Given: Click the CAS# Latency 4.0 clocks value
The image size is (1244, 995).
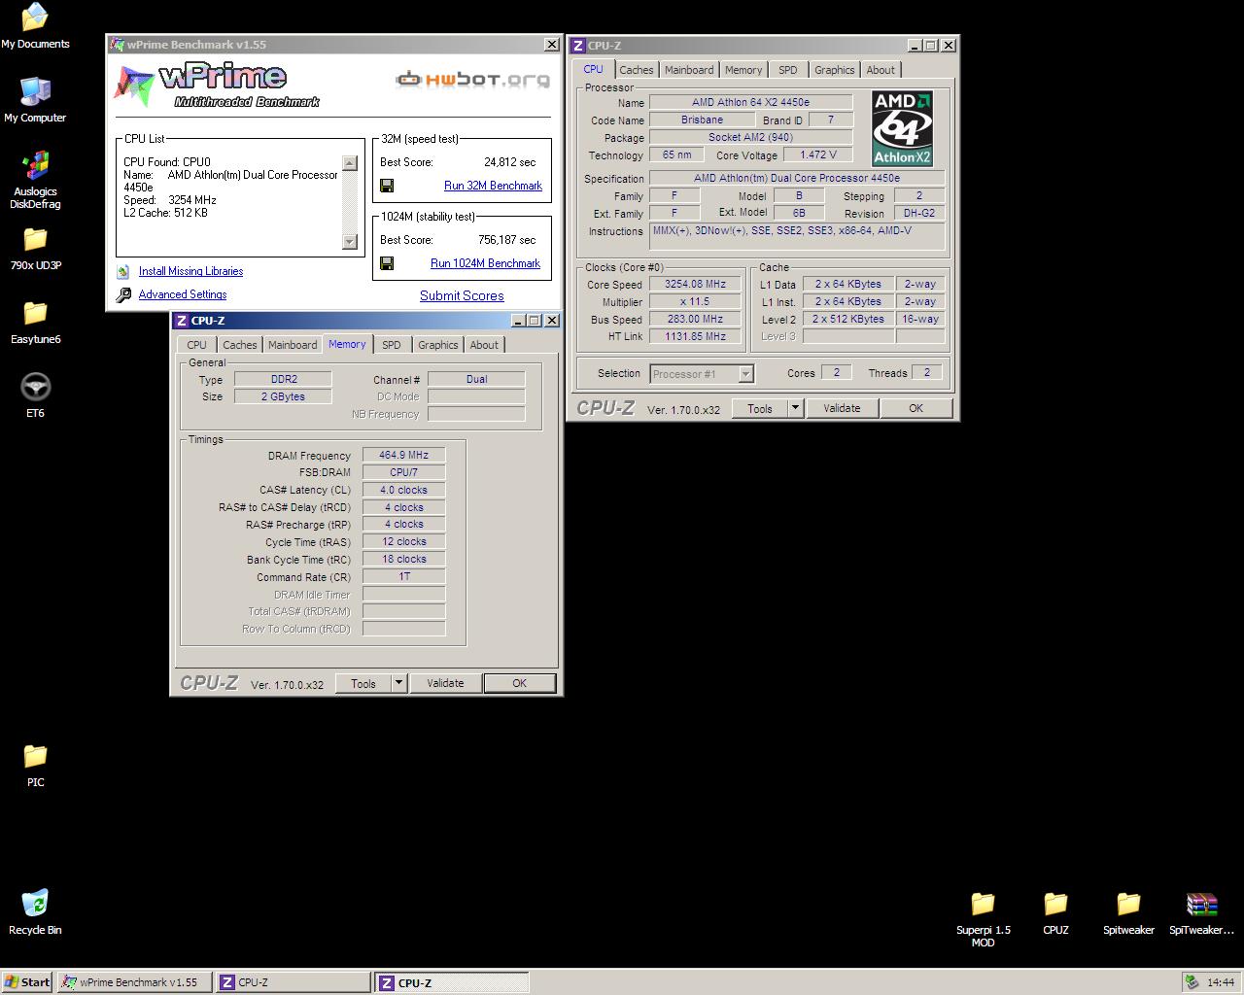Looking at the screenshot, I should tap(403, 490).
